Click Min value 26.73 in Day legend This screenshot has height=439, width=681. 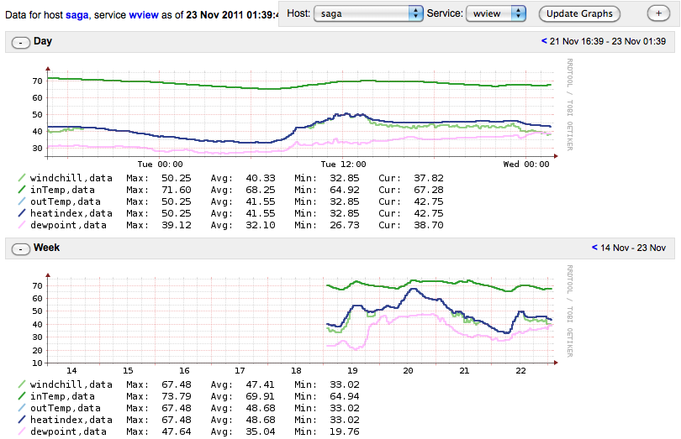[x=344, y=225]
